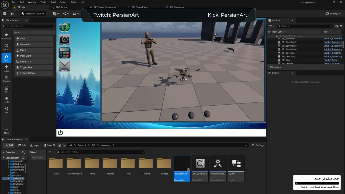Select the Media category in Place Actors
The width and height of the screenshot is (345, 194).
pyautogui.click(x=6, y=100)
